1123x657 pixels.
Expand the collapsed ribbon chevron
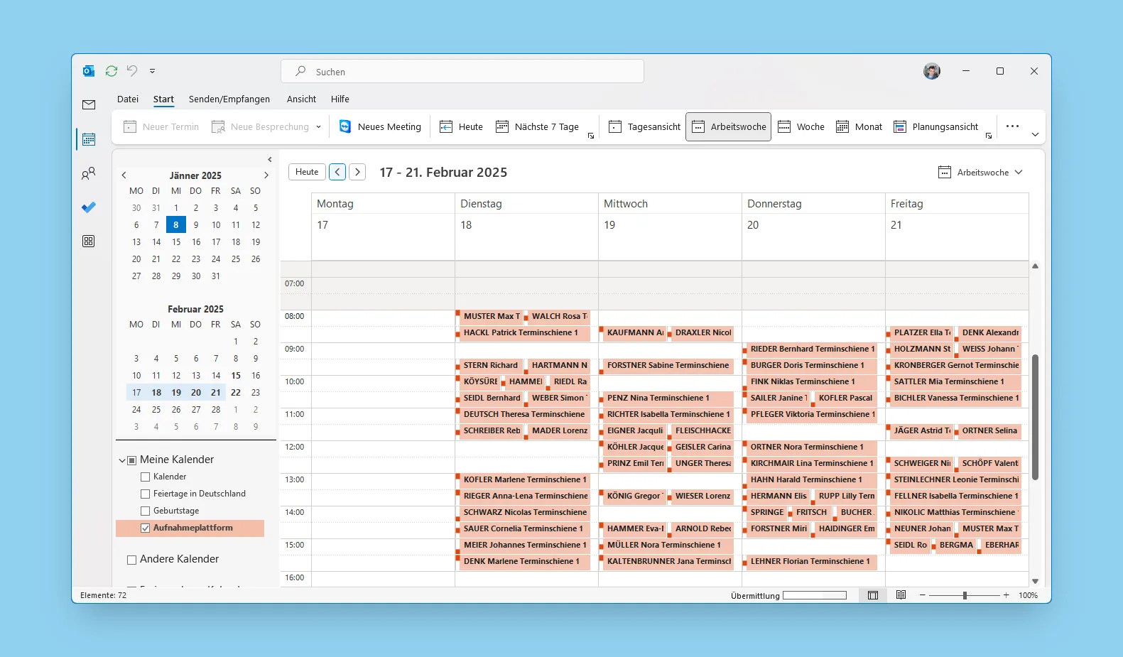pyautogui.click(x=1035, y=134)
